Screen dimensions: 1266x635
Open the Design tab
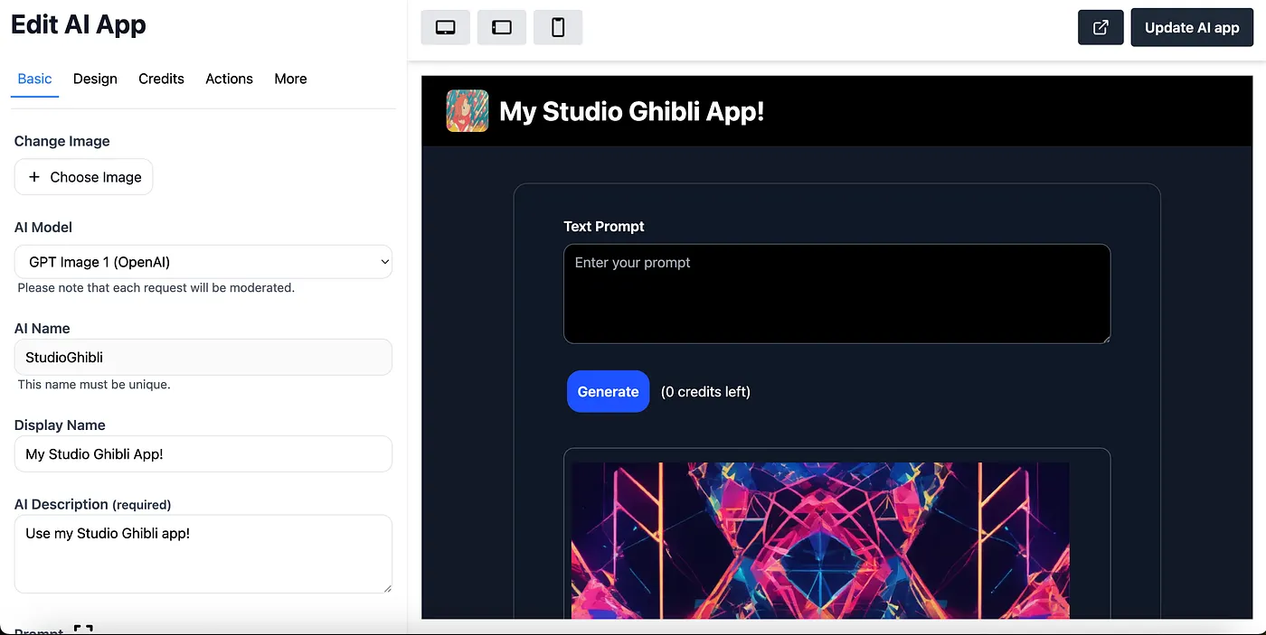[x=95, y=79]
